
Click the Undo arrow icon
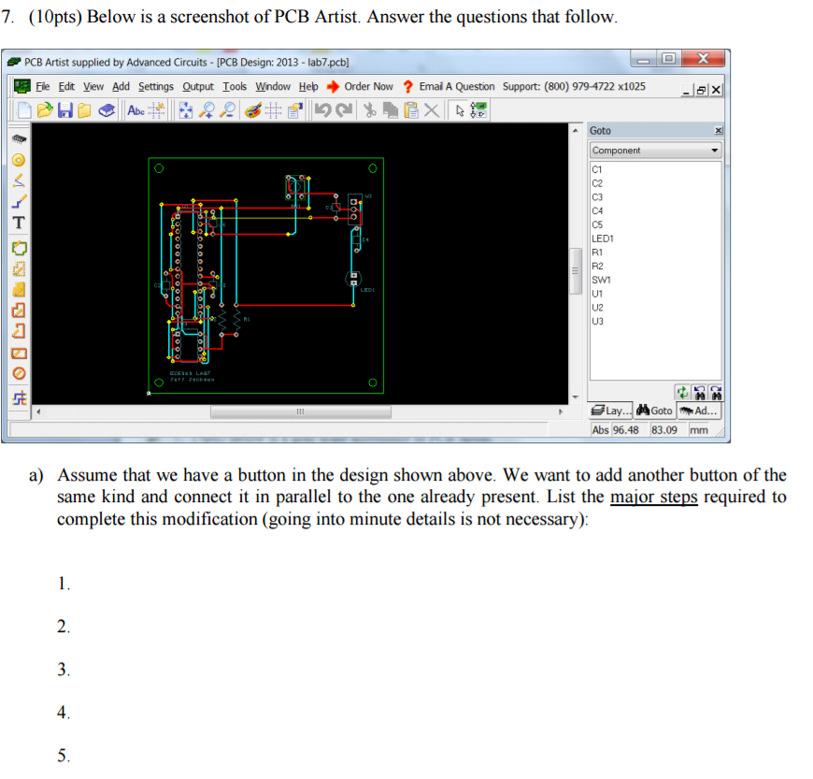(x=321, y=109)
